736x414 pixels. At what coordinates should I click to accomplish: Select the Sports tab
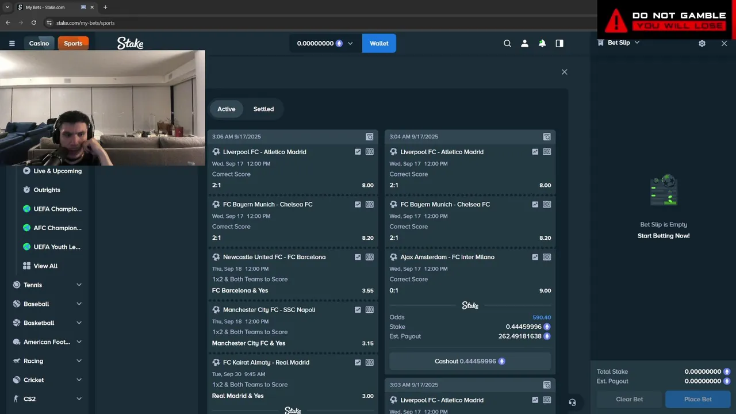(73, 43)
